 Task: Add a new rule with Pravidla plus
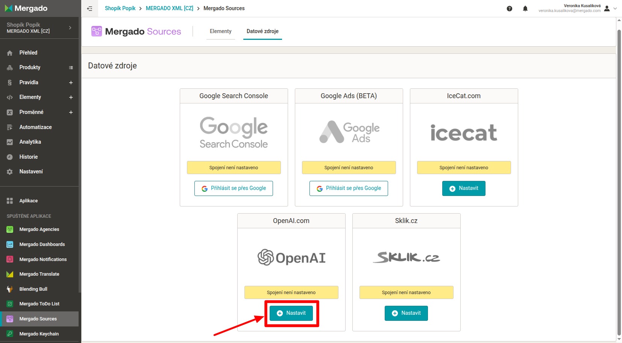click(x=71, y=82)
